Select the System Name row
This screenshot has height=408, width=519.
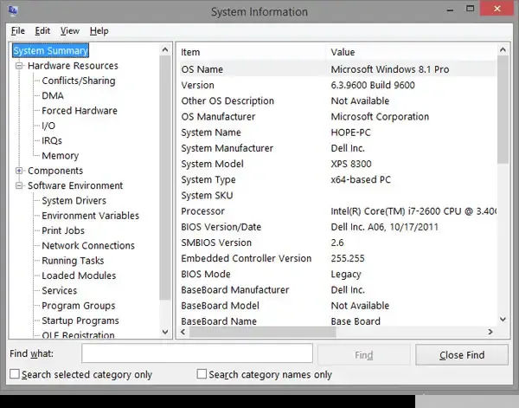[337, 133]
